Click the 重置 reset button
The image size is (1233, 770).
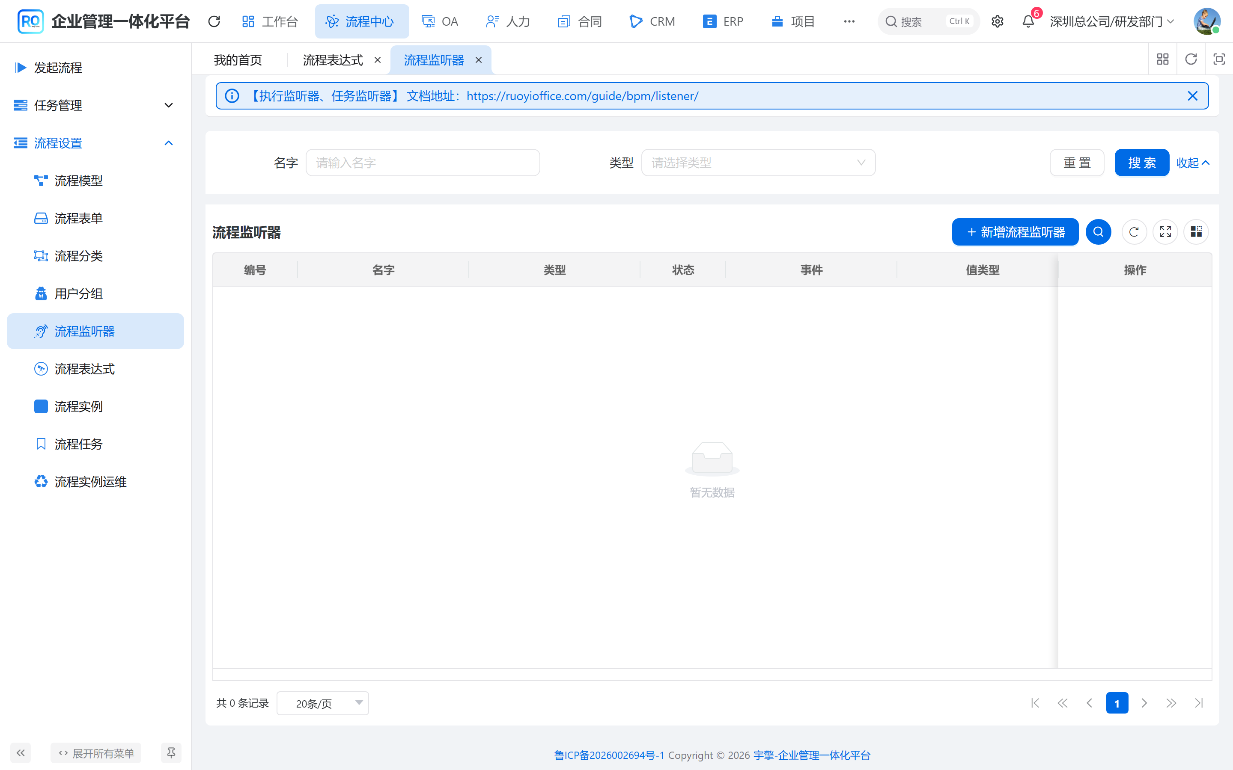[x=1077, y=163]
